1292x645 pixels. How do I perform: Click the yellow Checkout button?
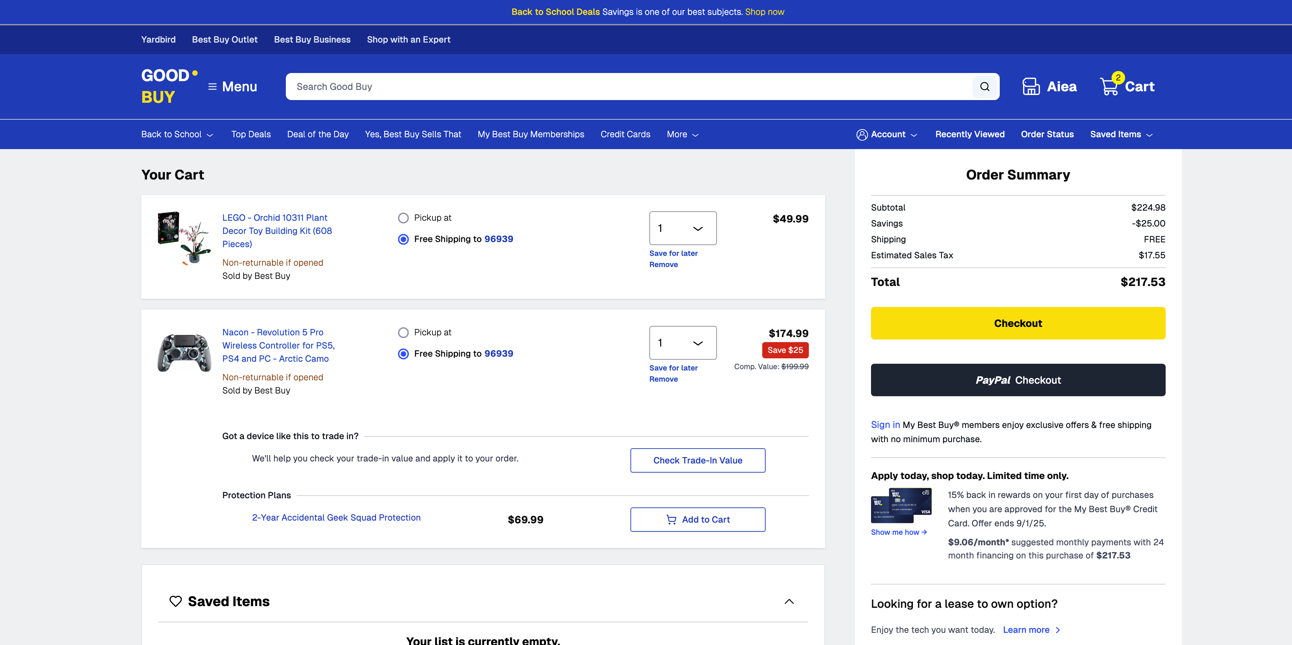click(1018, 323)
